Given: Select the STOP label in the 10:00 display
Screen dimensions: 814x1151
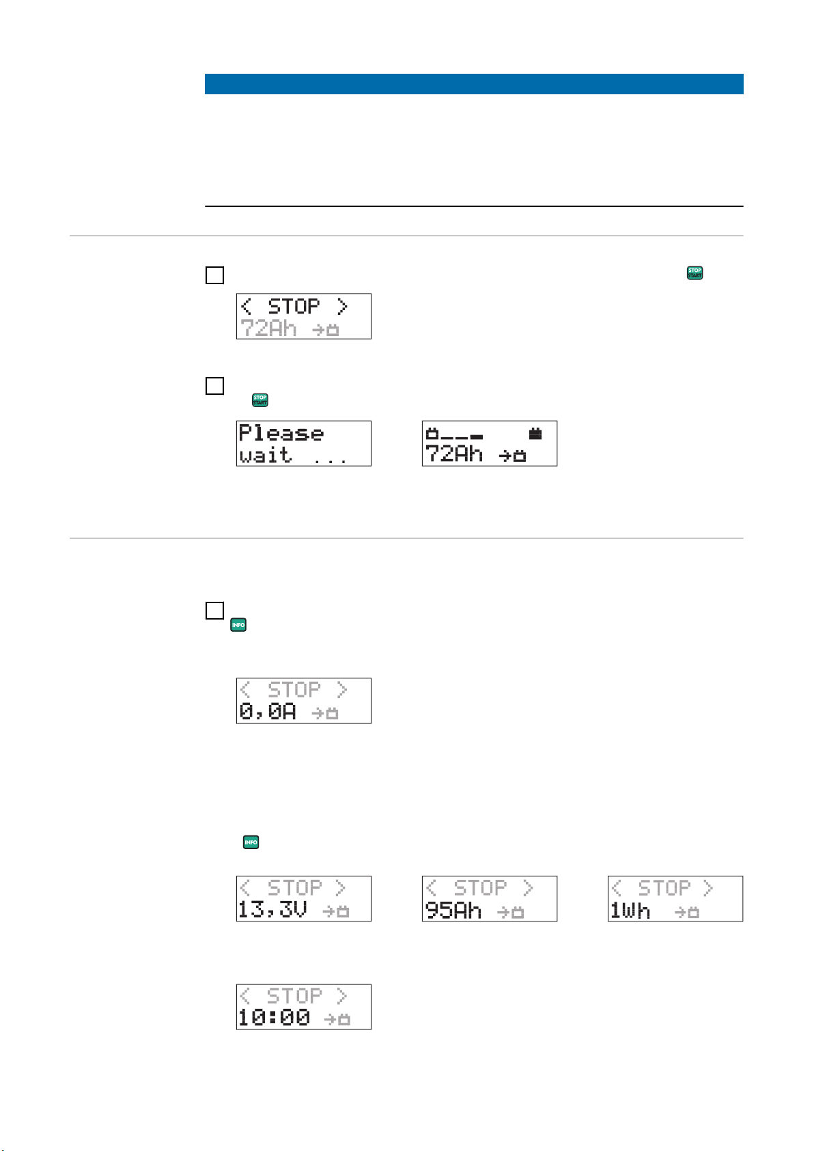Looking at the screenshot, I should [x=294, y=996].
